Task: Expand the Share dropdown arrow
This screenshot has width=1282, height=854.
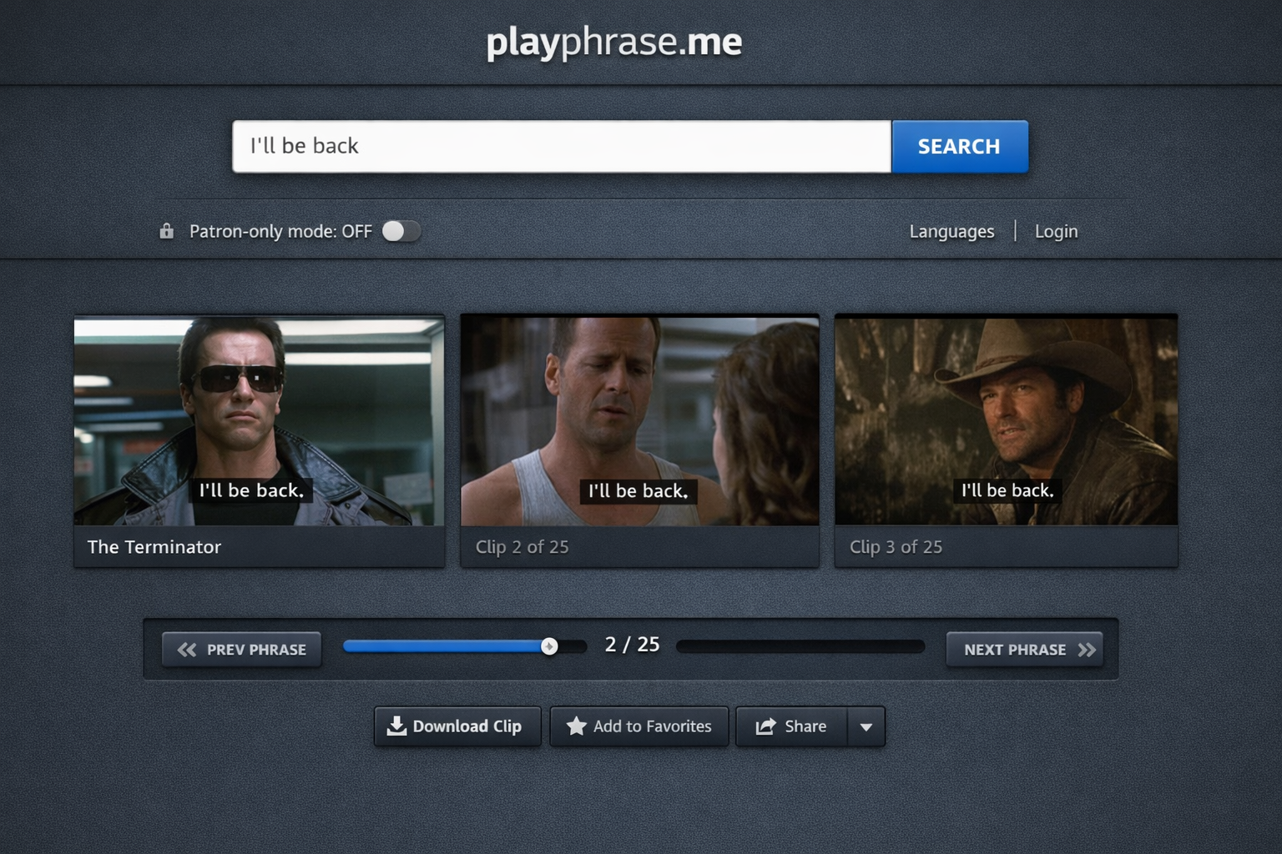Action: pos(866,726)
